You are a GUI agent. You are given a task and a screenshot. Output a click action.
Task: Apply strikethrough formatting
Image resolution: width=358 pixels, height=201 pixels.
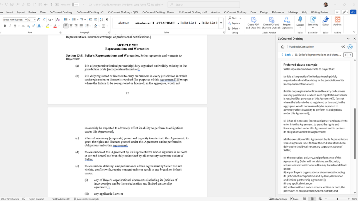(x=23, y=26)
